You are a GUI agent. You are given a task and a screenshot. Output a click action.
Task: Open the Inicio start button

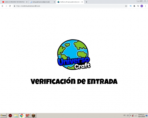[3, 116]
